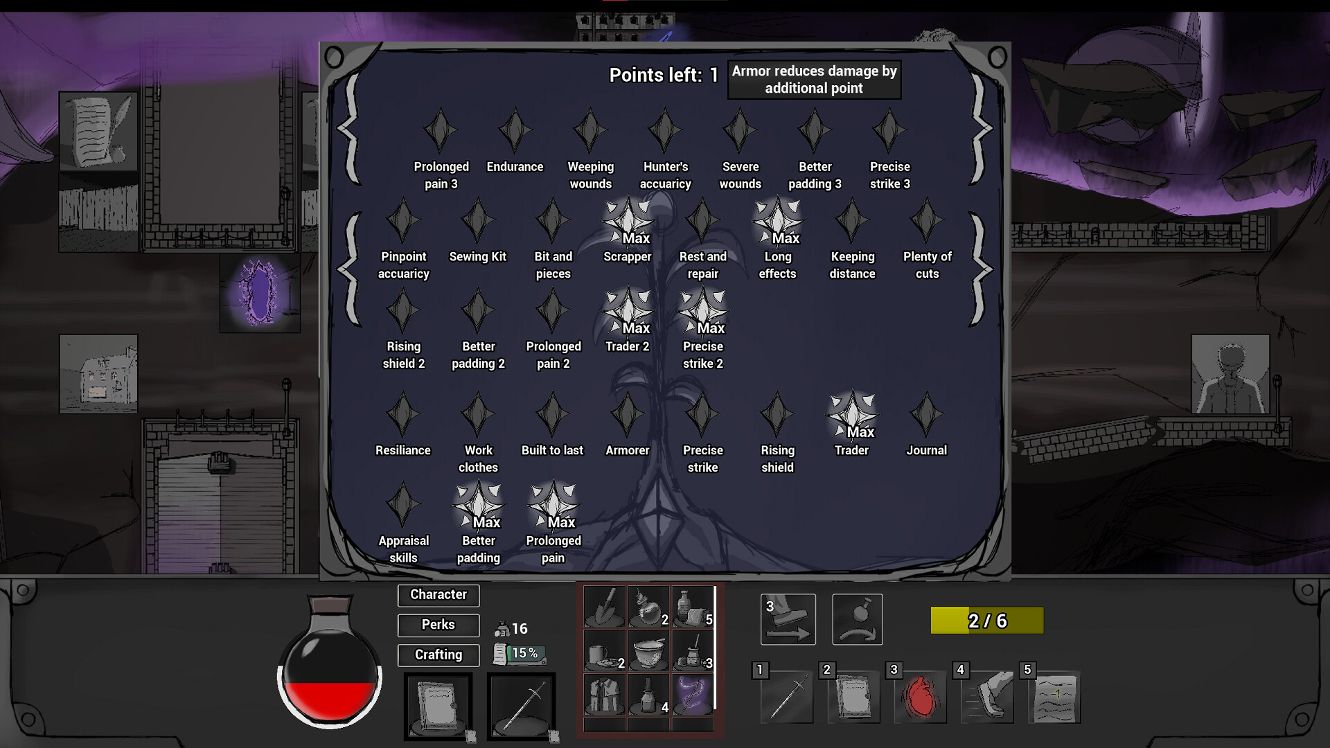This screenshot has height=748, width=1330.
Task: Select the Sewing Kit perk diamond
Action: pyautogui.click(x=478, y=220)
